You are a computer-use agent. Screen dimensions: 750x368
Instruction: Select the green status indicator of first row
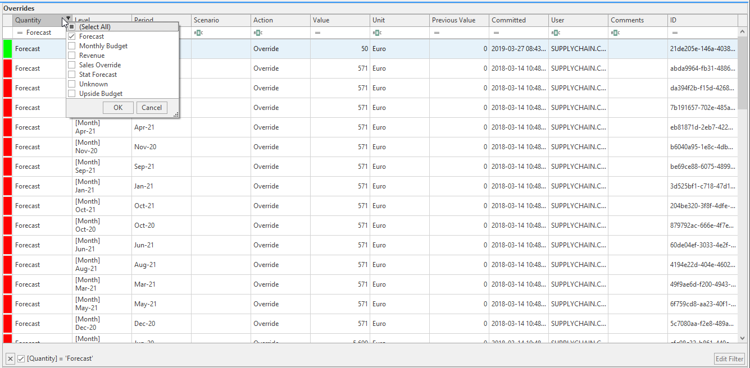click(x=8, y=49)
